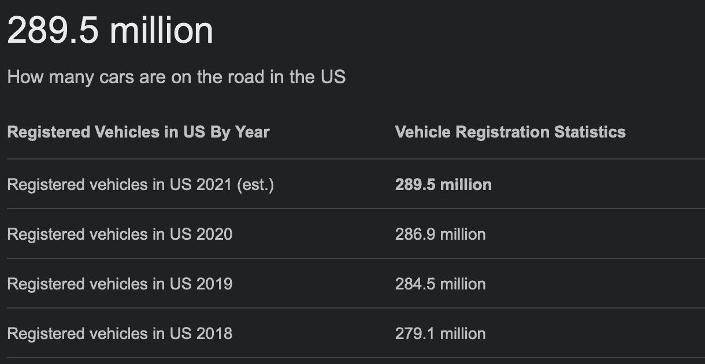Click "US" at the end of the subtitle

pos(333,77)
